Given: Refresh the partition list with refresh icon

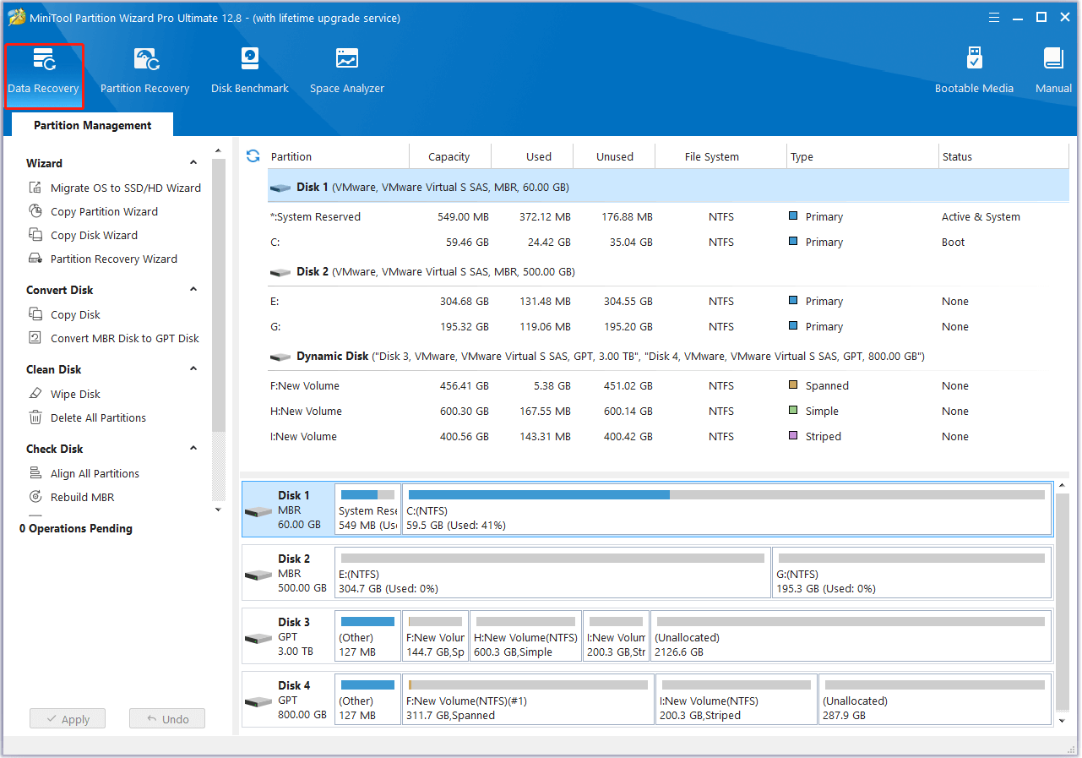Looking at the screenshot, I should 253,156.
